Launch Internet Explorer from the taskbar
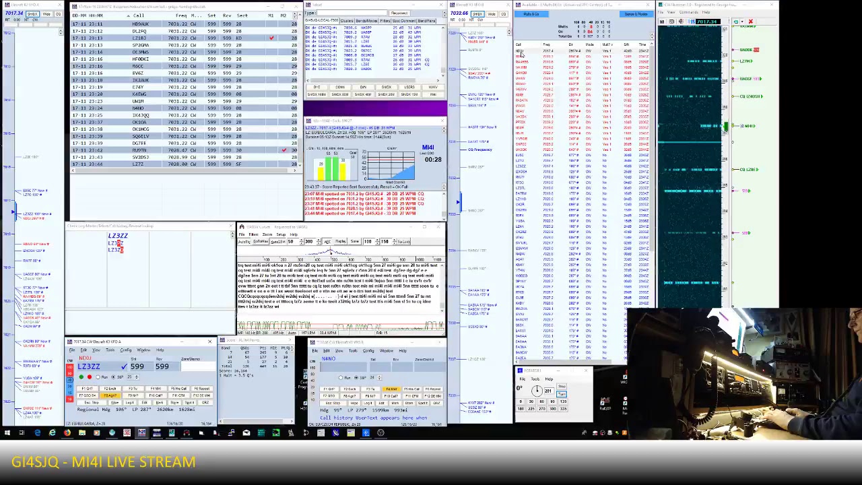This screenshot has width=862, height=485. (52, 432)
